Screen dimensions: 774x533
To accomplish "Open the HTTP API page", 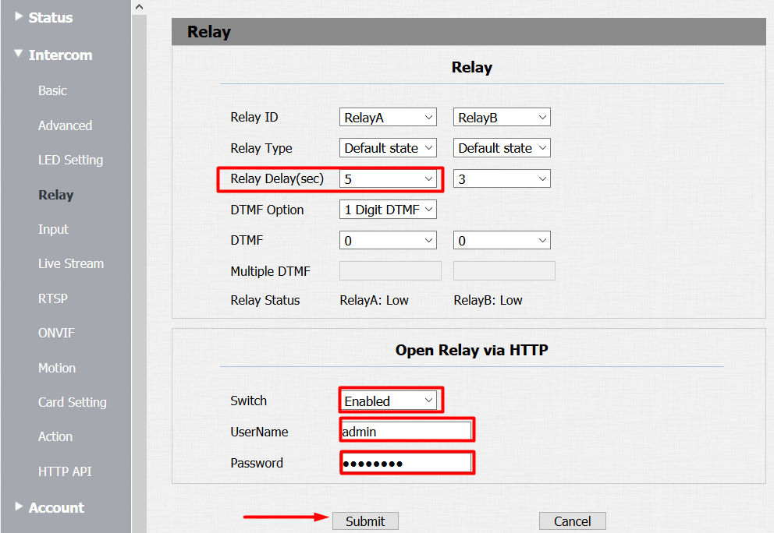I will [x=65, y=471].
